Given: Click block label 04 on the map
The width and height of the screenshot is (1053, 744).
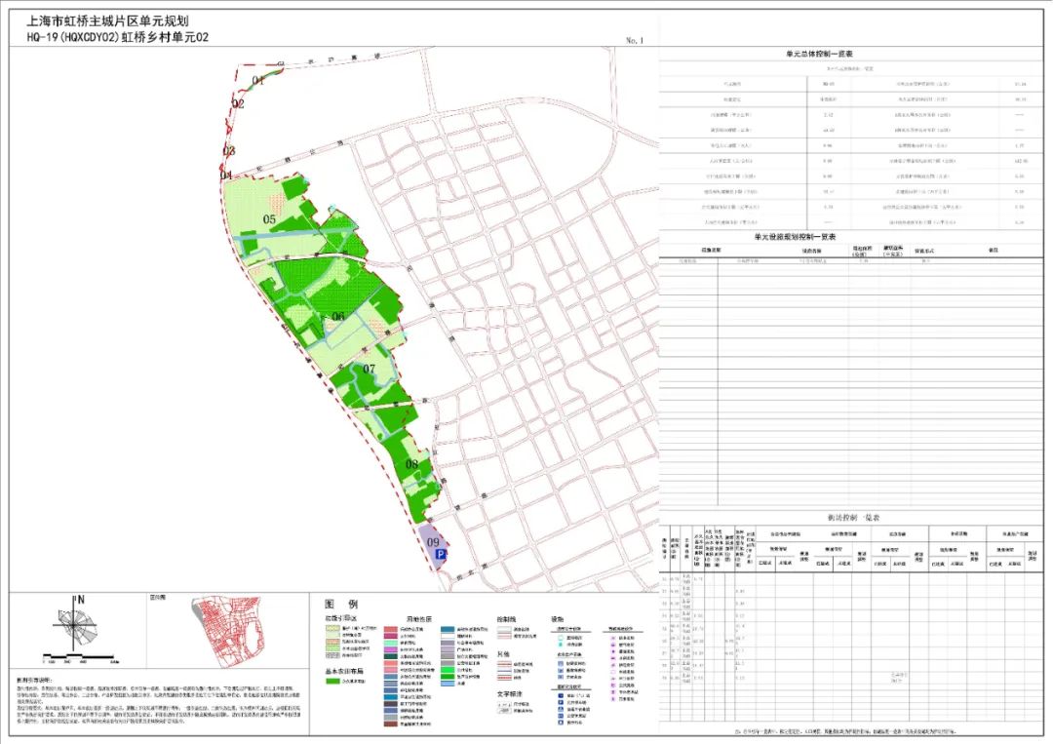Looking at the screenshot, I should click(x=226, y=176).
